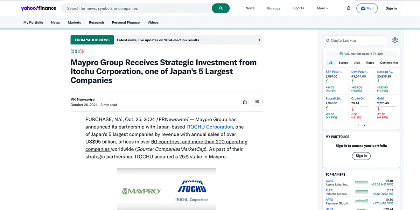Click the previous chevron in the ticker carousel

point(358,125)
